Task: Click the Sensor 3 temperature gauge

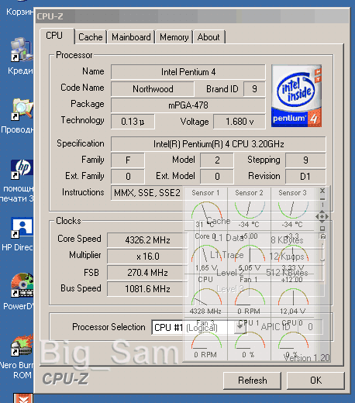Action: pos(292,209)
